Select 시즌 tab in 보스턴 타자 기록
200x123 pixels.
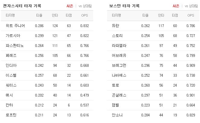point(176,6)
